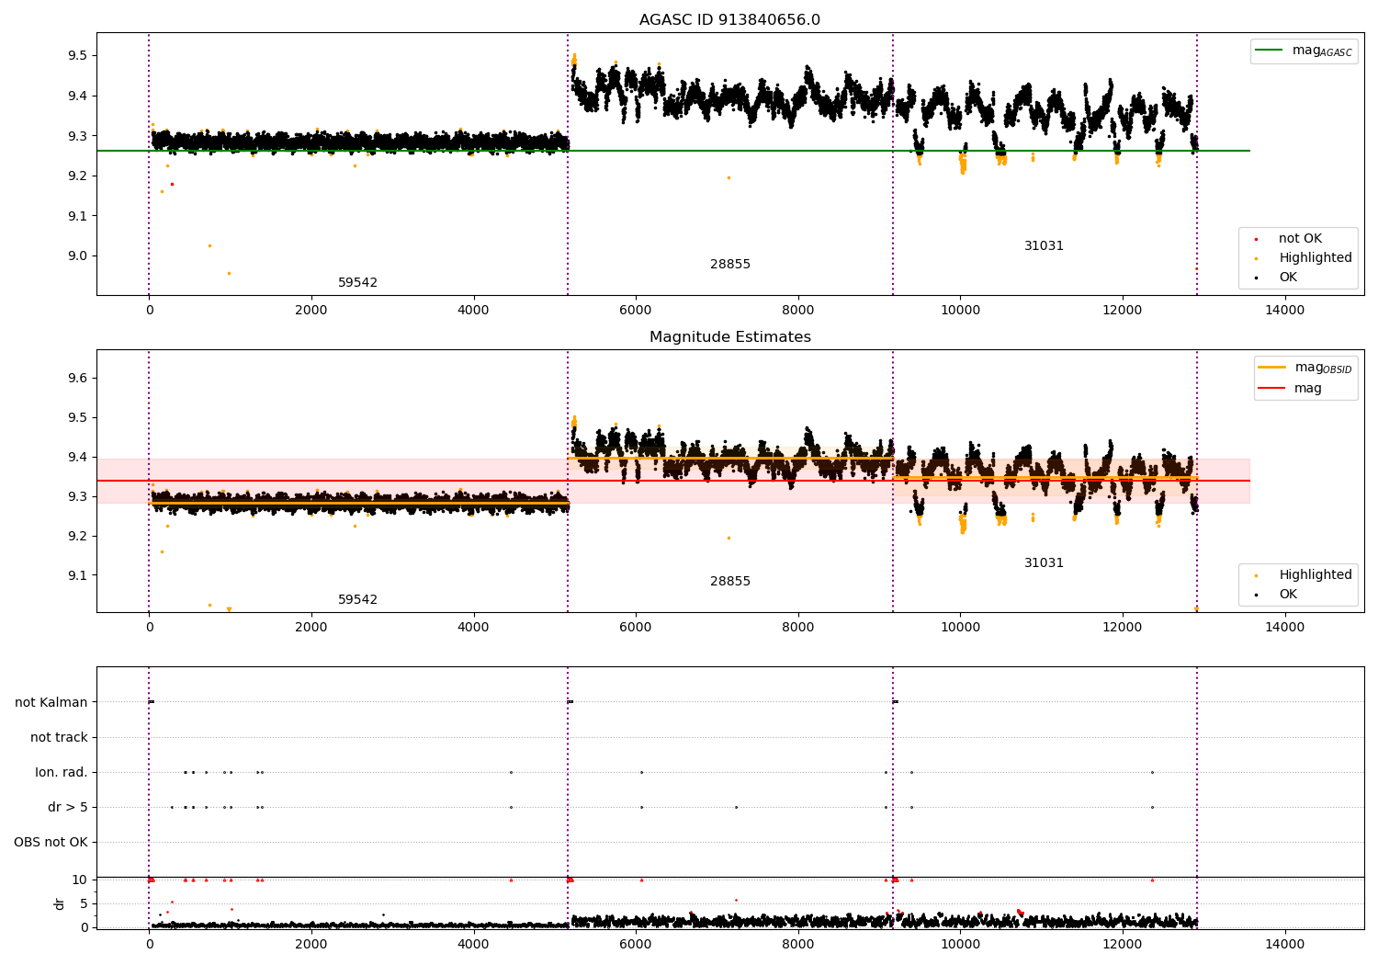1378x965 pixels.
Task: Click the 8000 x-tick of the top plot
Action: coord(798,311)
